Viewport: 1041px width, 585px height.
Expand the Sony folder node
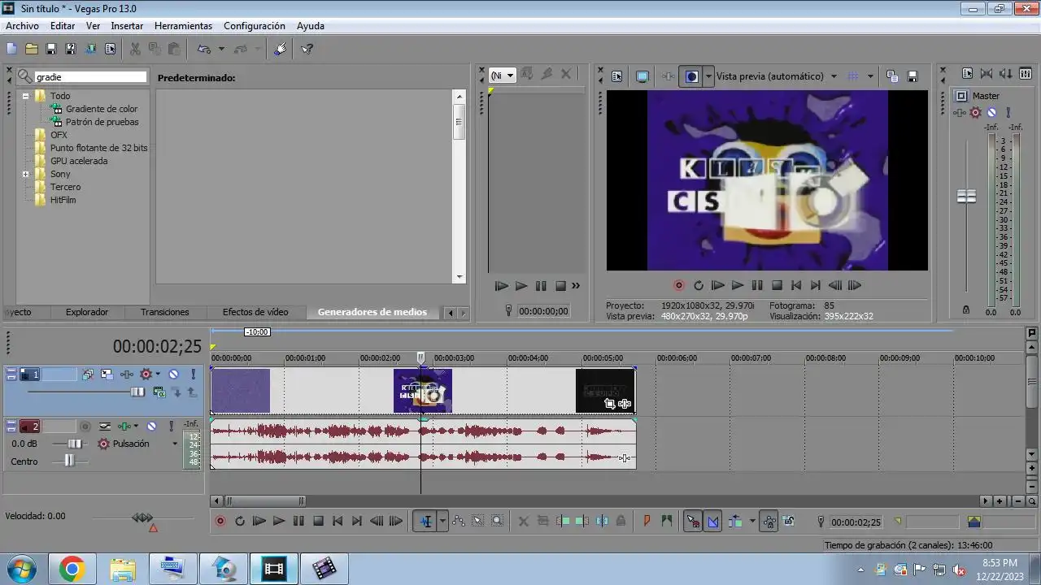(x=26, y=174)
